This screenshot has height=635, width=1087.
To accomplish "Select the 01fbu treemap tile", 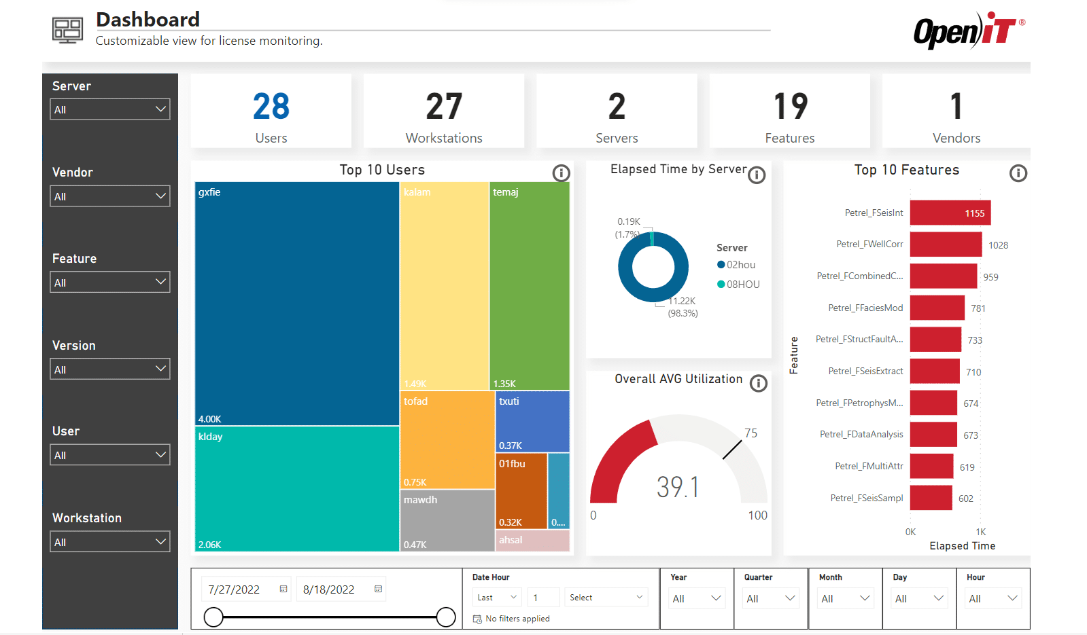I will pos(521,491).
